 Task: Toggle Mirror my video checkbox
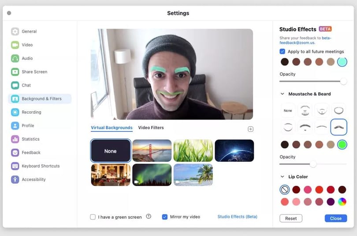pos(164,217)
